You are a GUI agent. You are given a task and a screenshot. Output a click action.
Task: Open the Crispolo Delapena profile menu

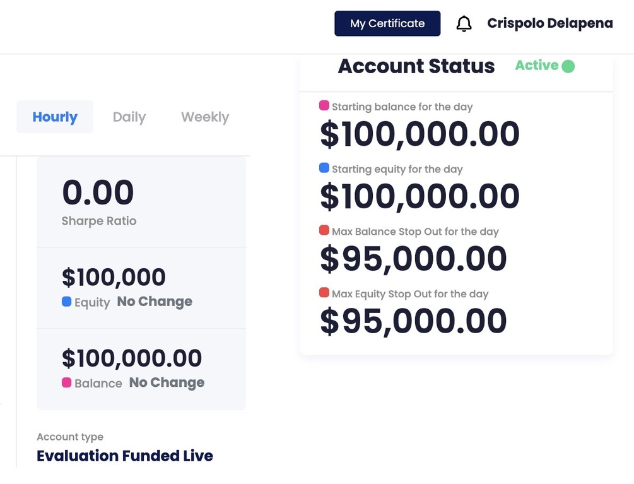pos(549,23)
